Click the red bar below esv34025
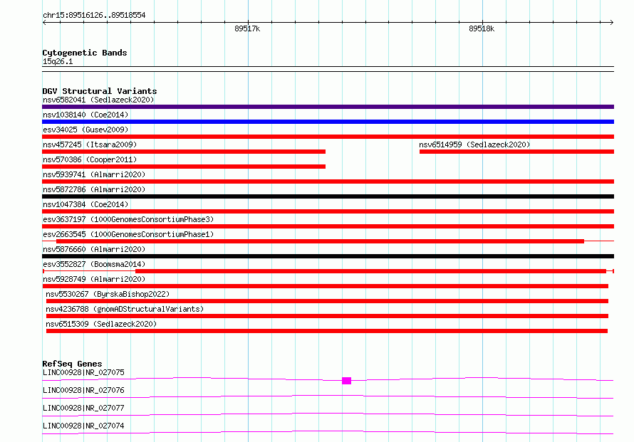Screen dimensions: 634x442 (328, 137)
